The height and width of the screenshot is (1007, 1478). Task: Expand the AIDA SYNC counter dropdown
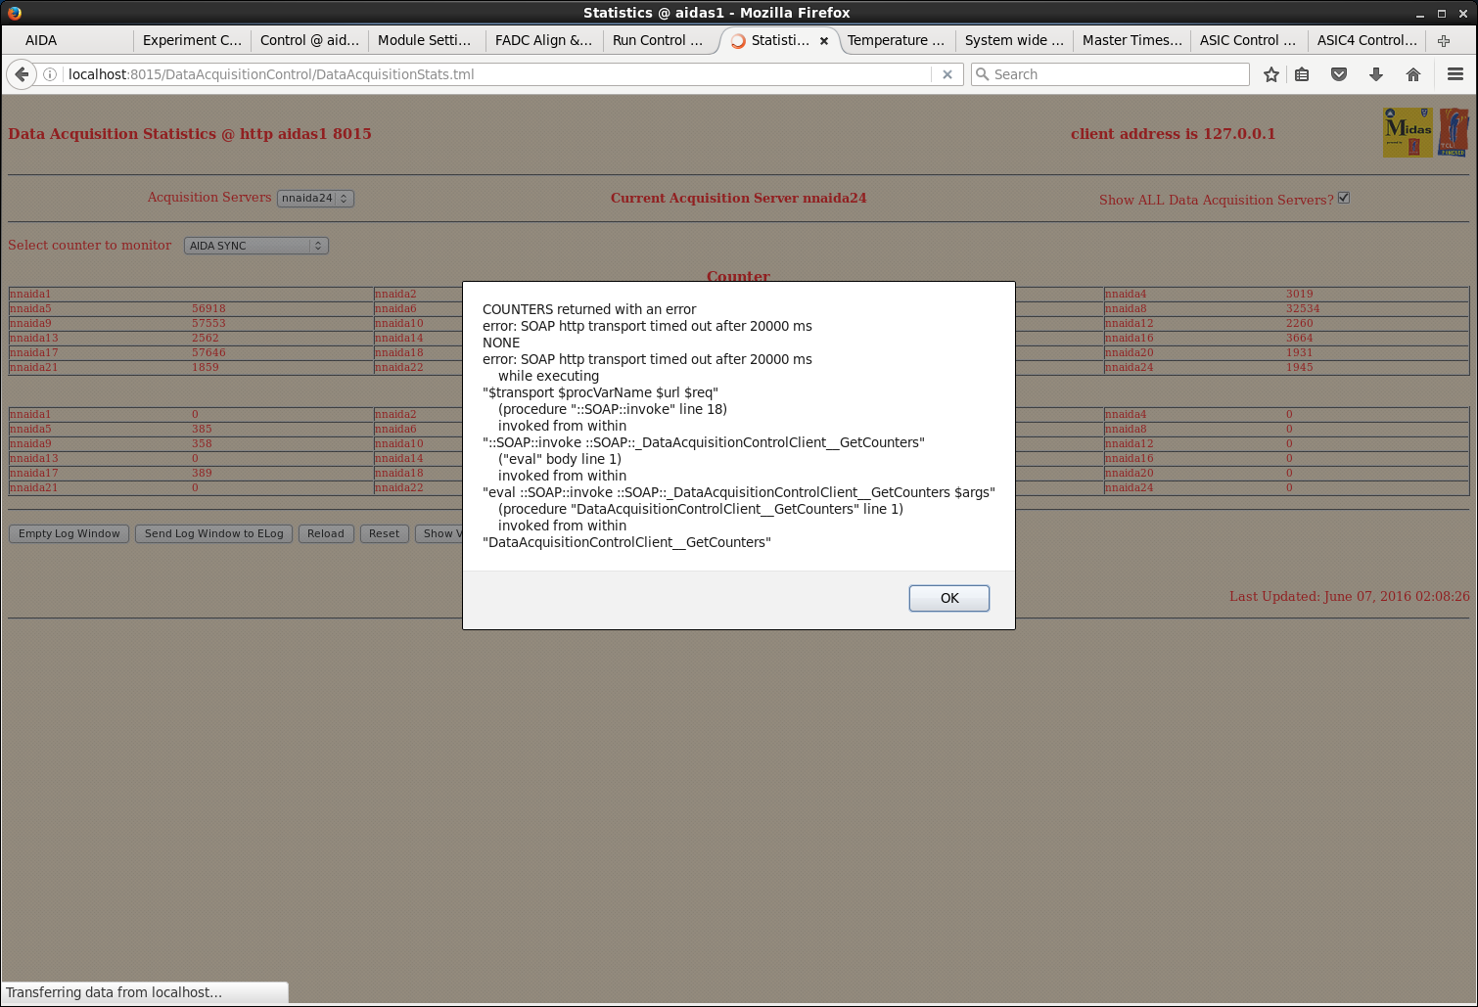[x=256, y=246]
